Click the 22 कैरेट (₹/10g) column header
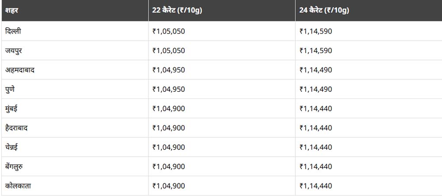The width and height of the screenshot is (442, 196). click(177, 11)
